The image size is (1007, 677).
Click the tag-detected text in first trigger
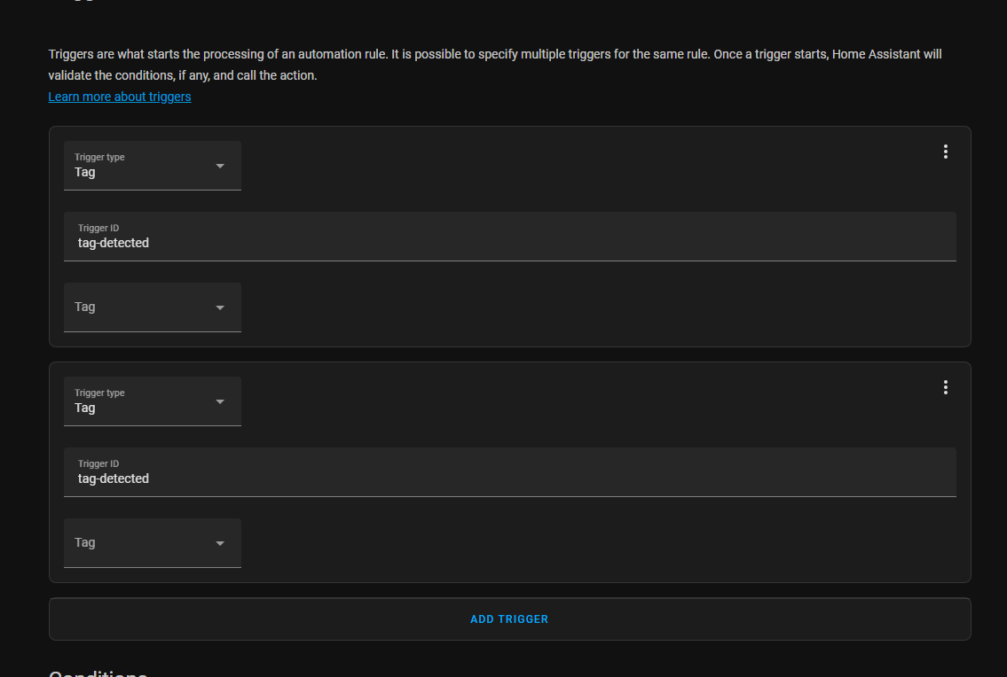click(113, 243)
